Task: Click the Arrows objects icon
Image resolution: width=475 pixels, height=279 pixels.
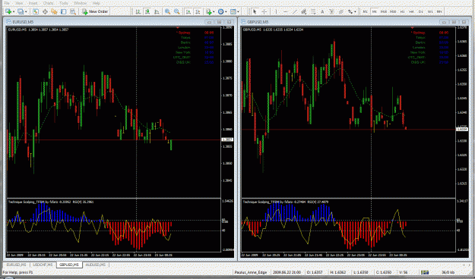Action: (x=350, y=11)
